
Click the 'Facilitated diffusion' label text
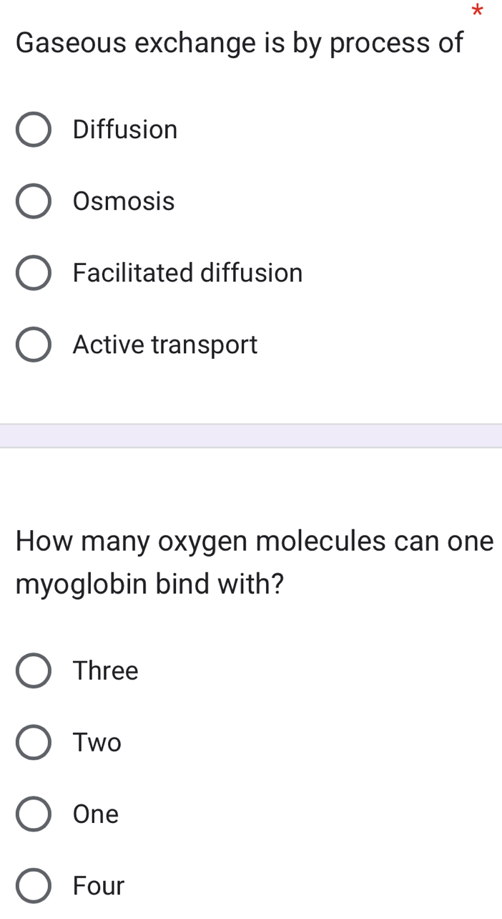click(188, 273)
